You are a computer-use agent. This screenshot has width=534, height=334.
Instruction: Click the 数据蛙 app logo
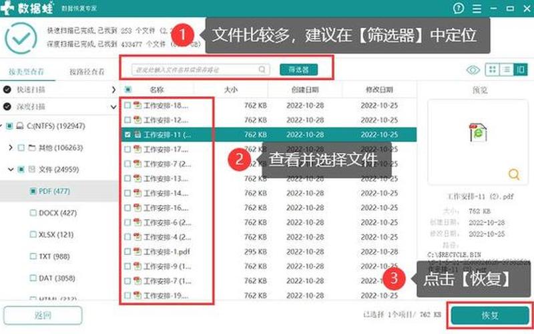tap(27, 8)
